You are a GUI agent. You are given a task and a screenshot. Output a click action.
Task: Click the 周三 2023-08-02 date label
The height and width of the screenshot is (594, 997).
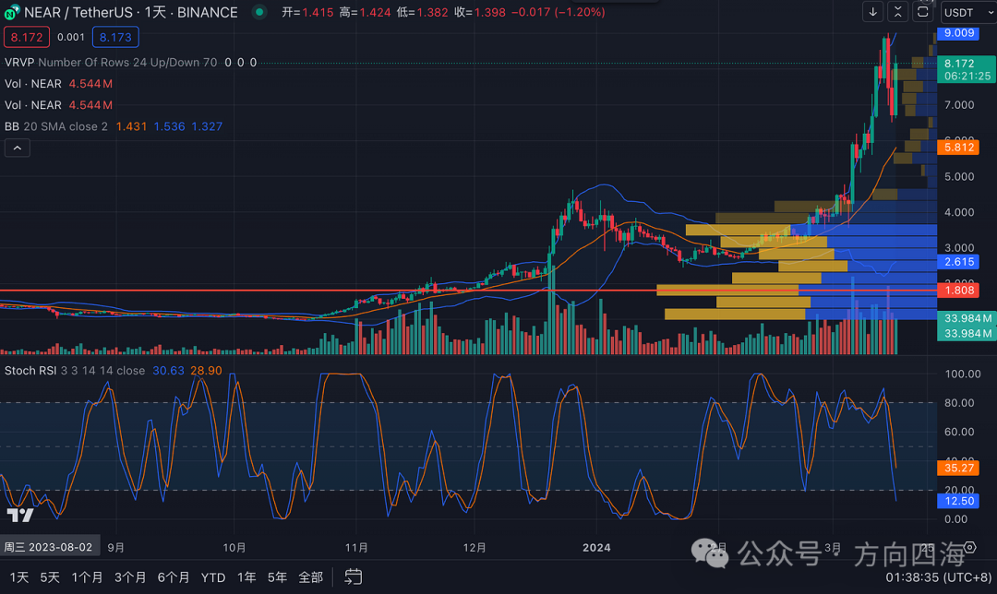click(49, 547)
